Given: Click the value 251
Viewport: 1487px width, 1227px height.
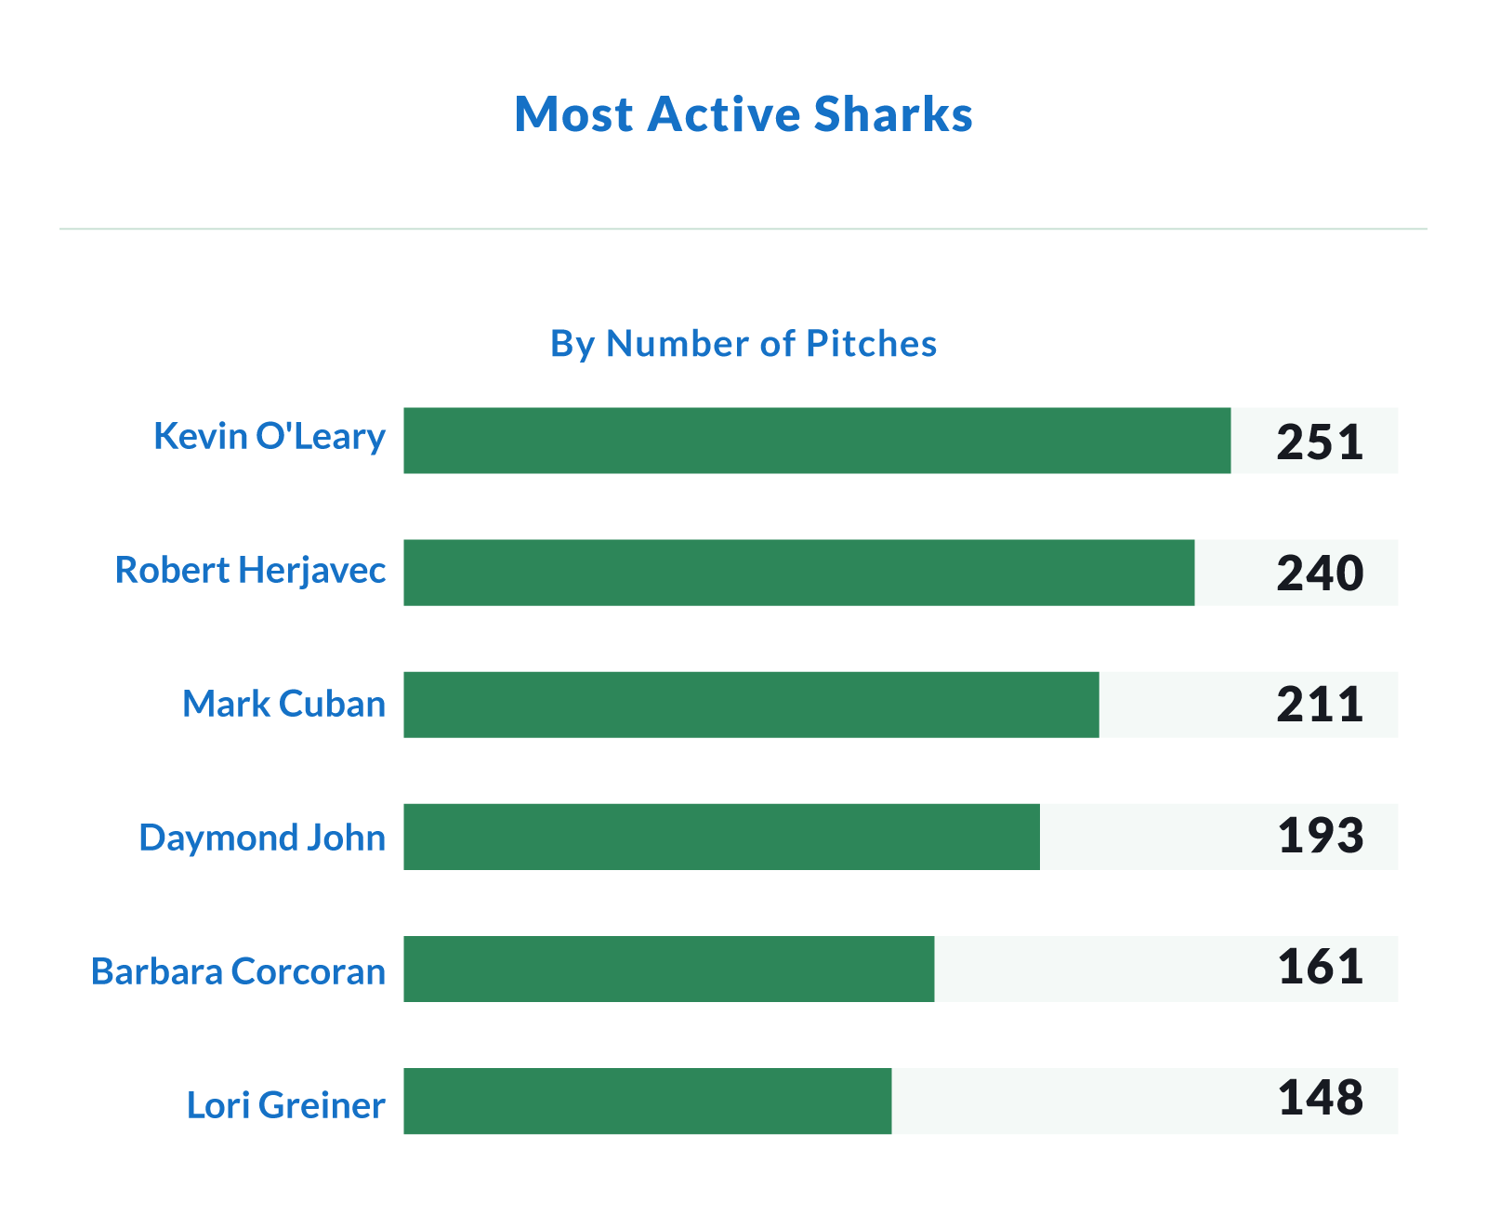Looking at the screenshot, I should pos(1320,442).
